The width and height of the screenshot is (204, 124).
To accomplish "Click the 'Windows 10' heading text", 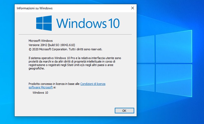I will click(x=88, y=23).
